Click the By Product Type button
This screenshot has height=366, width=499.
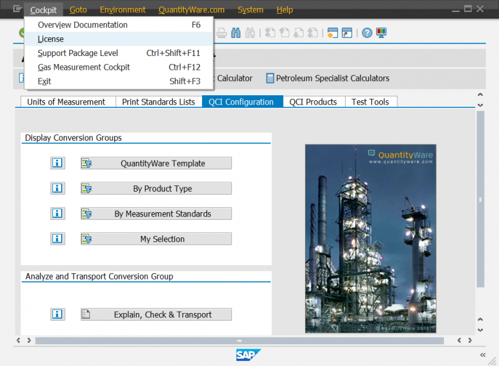point(157,189)
